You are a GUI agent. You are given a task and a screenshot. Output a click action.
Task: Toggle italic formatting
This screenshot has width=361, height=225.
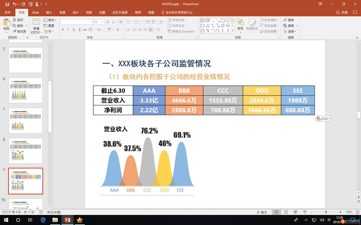[68, 30]
